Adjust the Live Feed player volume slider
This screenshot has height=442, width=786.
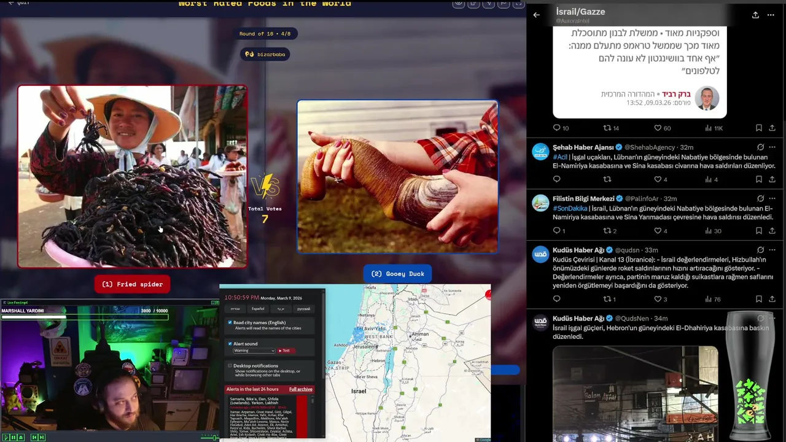click(x=209, y=437)
